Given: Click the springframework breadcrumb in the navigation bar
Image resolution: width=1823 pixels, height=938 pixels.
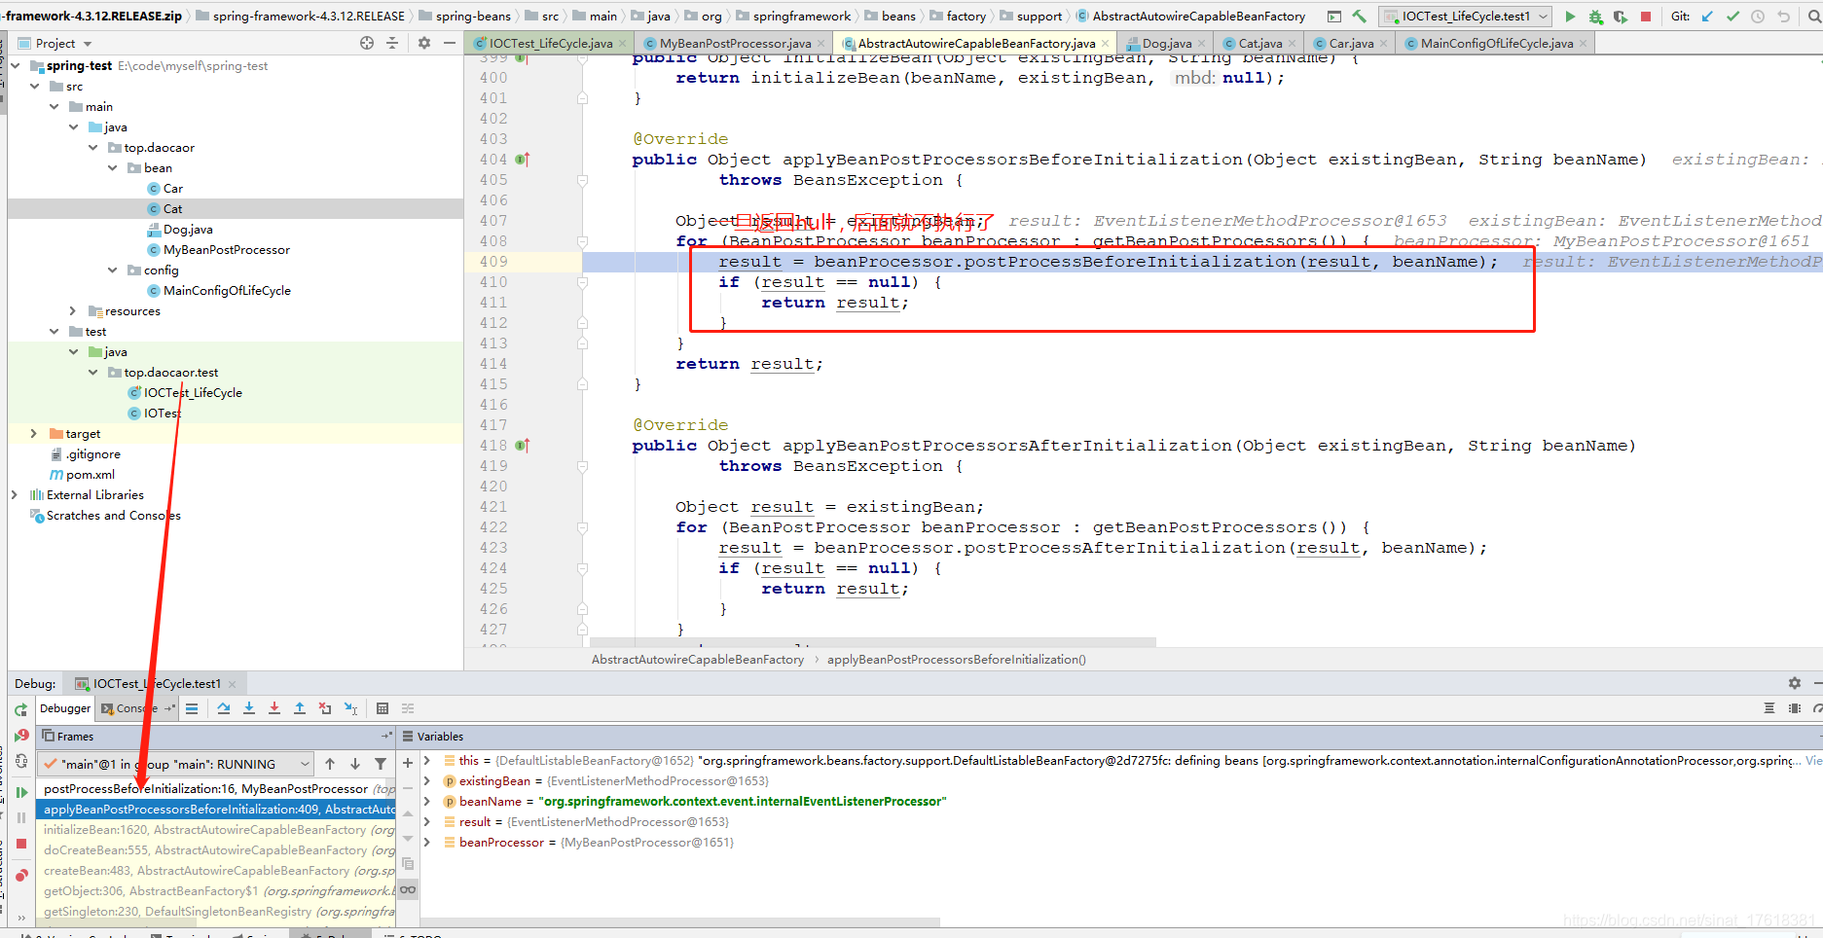Looking at the screenshot, I should click(x=802, y=17).
